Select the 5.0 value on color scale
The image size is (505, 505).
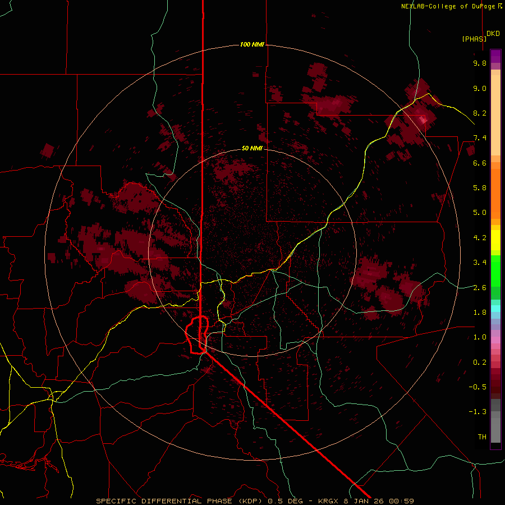(x=480, y=213)
